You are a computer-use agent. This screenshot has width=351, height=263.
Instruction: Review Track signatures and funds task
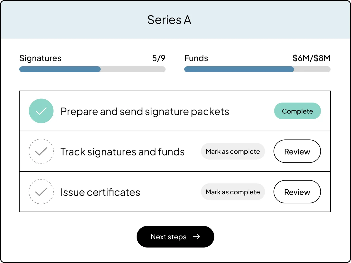(x=297, y=151)
